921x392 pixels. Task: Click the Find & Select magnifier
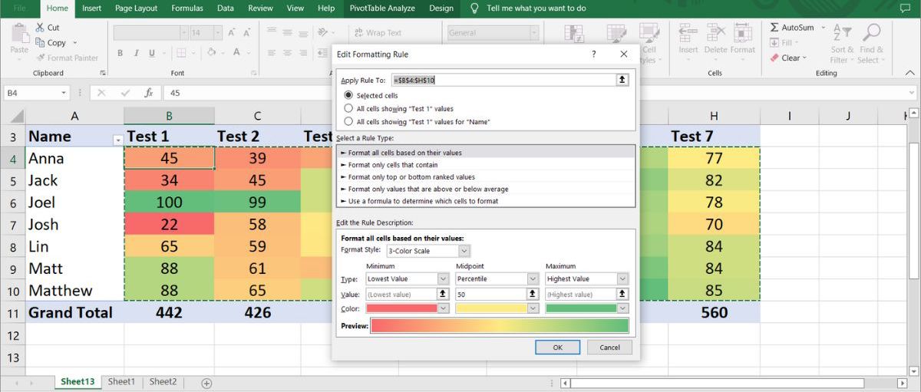[871, 33]
